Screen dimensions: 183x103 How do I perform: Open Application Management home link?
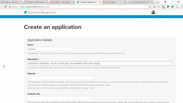(42, 12)
